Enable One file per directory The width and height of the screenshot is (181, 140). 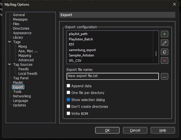tap(68, 93)
